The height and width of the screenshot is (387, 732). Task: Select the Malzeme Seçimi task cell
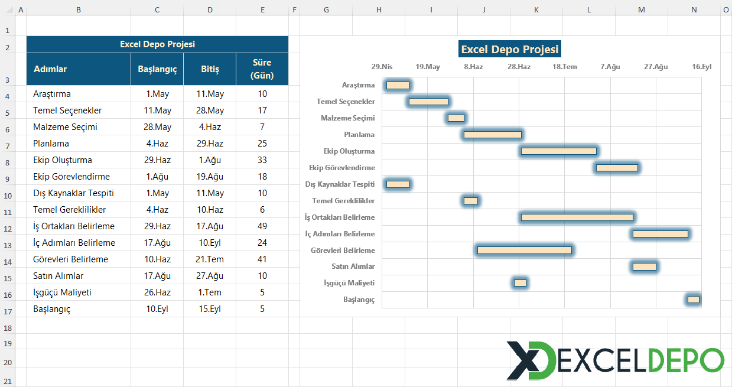[x=79, y=127]
